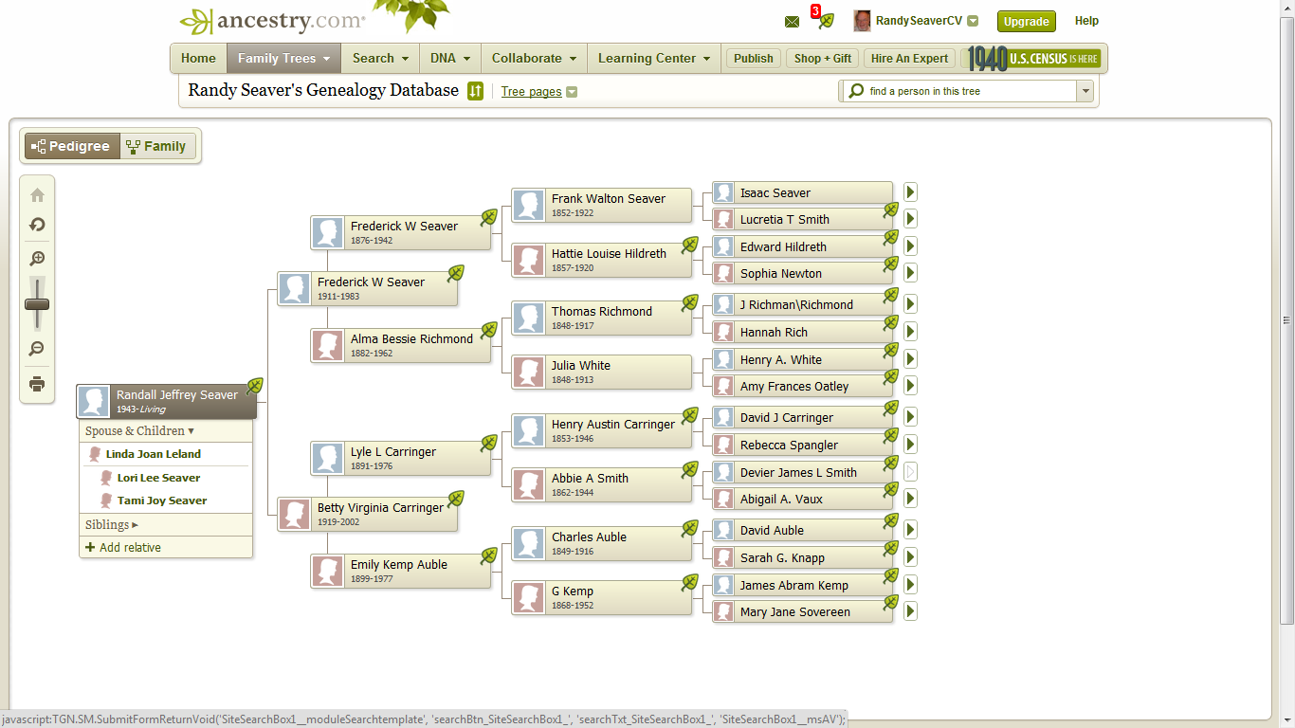Click the refresh icon in the tree sidebar
1295x728 pixels.
coord(36,225)
